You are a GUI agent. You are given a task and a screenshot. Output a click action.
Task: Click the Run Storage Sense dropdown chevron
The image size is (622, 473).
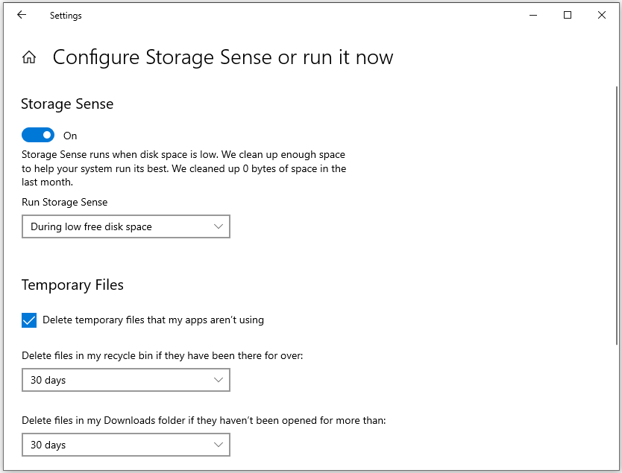(219, 226)
